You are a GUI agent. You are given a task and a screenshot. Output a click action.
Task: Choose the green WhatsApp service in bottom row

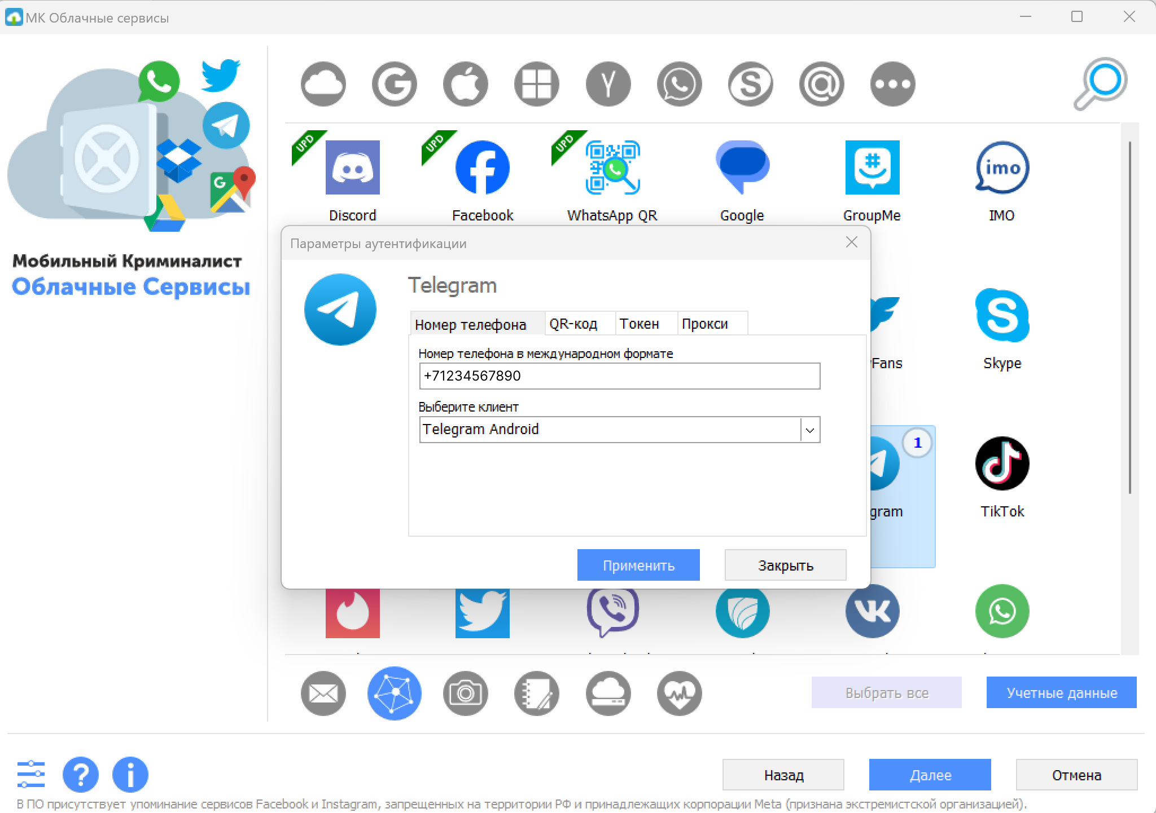point(1002,612)
